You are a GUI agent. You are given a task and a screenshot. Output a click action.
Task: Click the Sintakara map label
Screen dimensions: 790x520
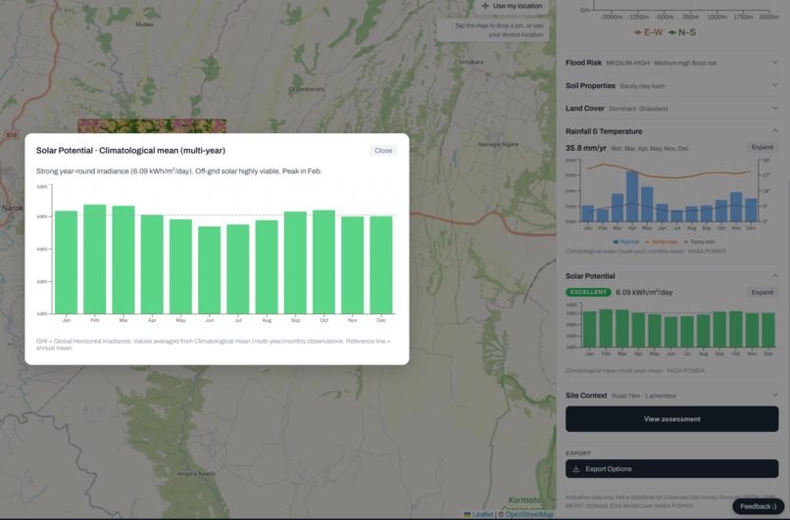coord(470,62)
